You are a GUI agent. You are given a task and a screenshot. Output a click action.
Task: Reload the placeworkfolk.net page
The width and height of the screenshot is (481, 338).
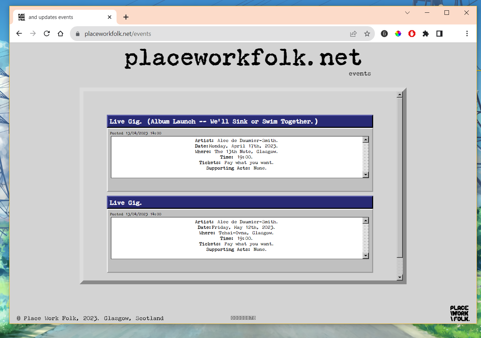click(47, 33)
